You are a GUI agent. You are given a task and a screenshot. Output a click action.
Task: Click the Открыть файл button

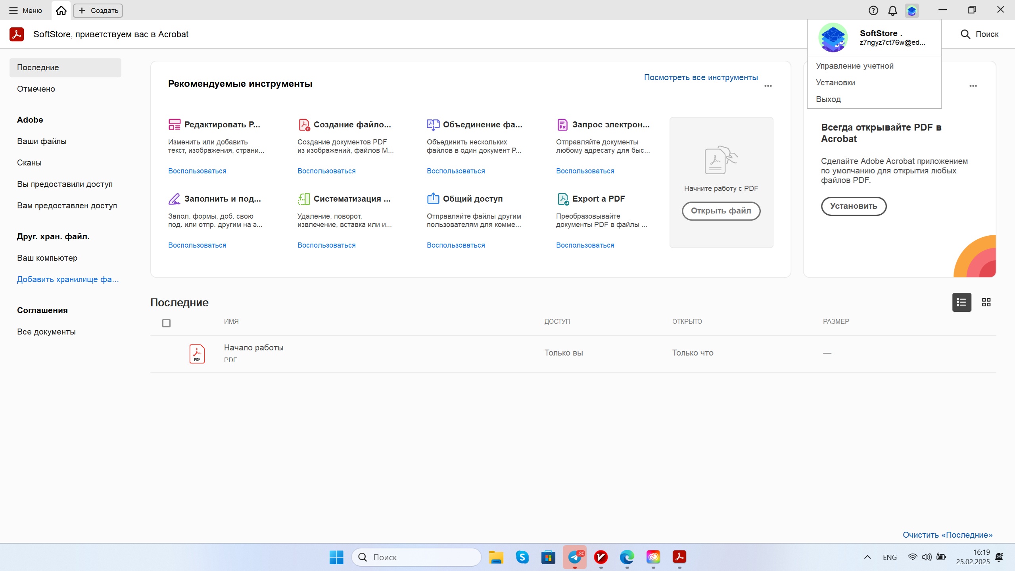(x=721, y=211)
